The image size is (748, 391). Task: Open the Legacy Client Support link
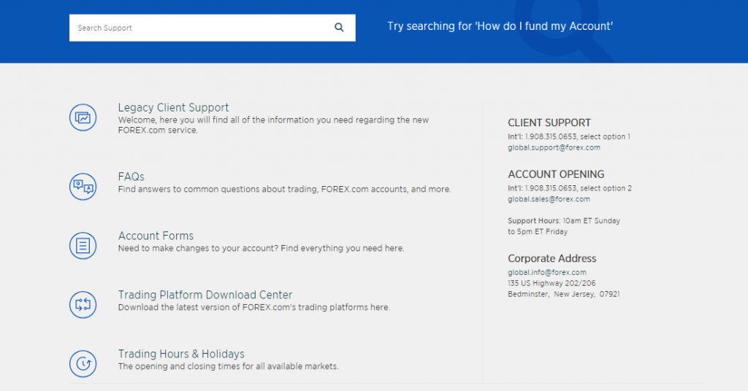173,108
